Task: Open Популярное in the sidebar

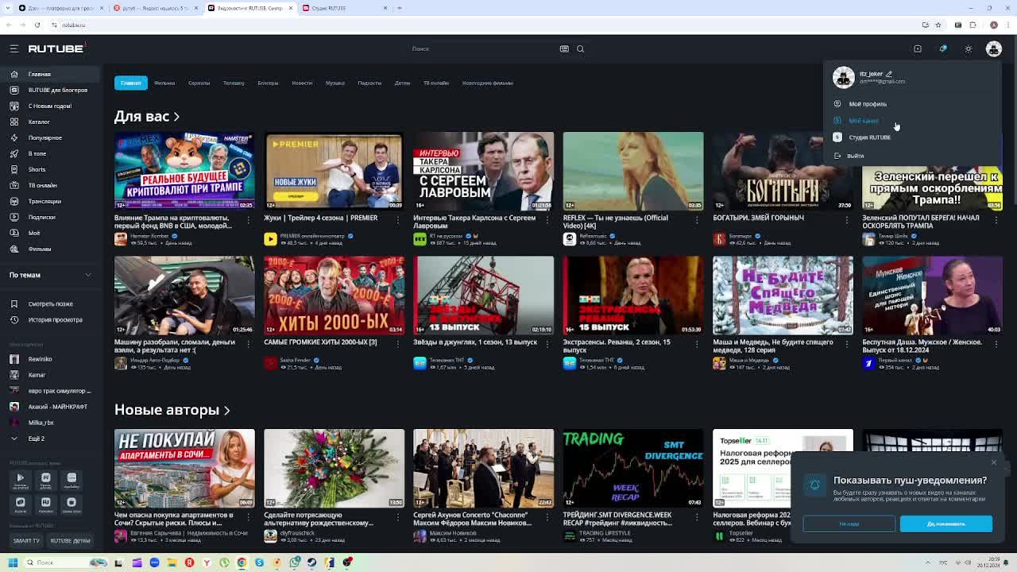Action: coord(44,137)
